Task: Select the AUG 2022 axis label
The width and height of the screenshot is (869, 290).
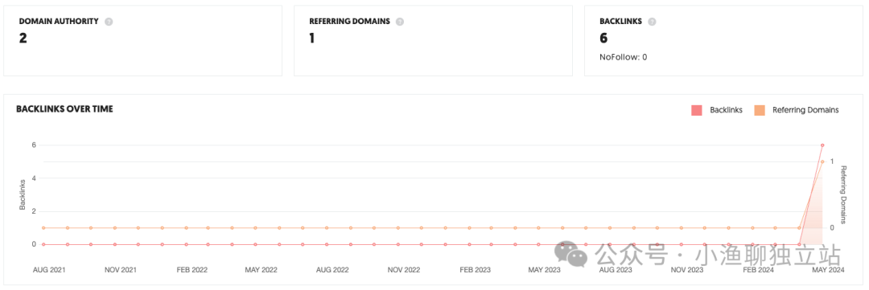Action: click(332, 270)
